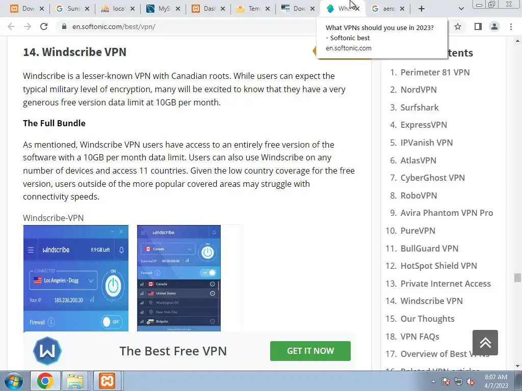Jump to RoboVPN section
The image size is (522, 391).
pos(419,195)
